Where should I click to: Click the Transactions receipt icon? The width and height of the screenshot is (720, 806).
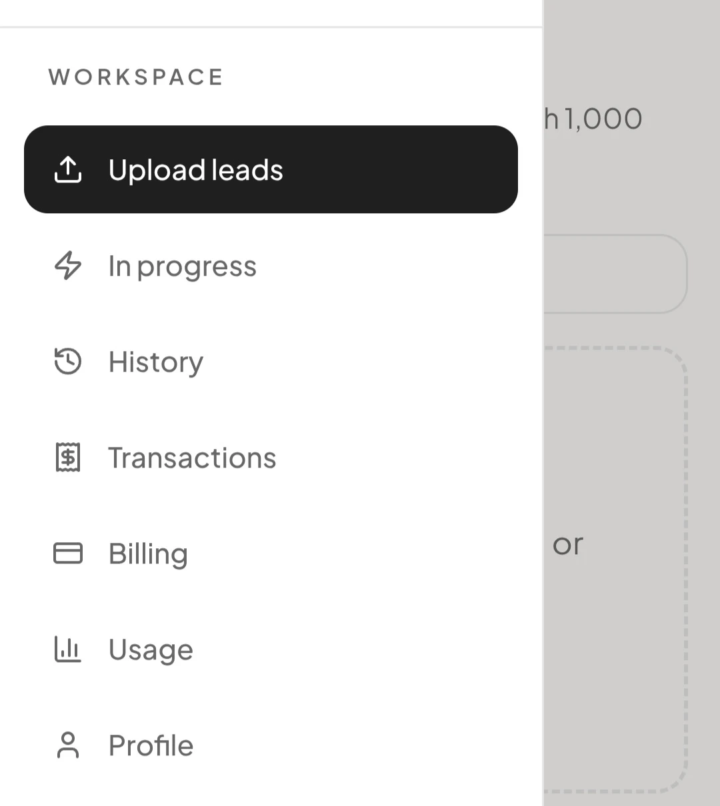pos(67,458)
